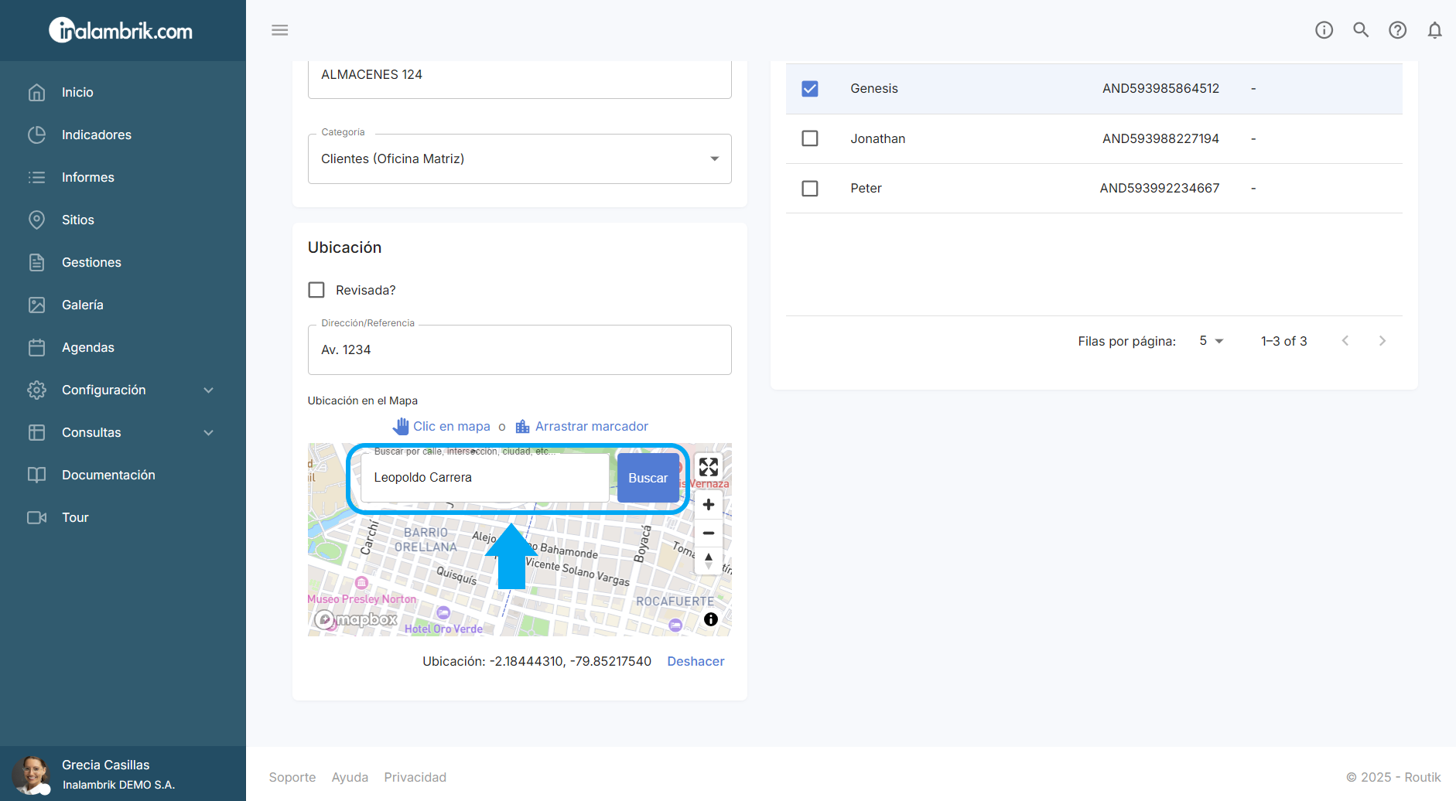1456x801 pixels.
Task: Click the Jonathan name cell
Action: [x=878, y=138]
